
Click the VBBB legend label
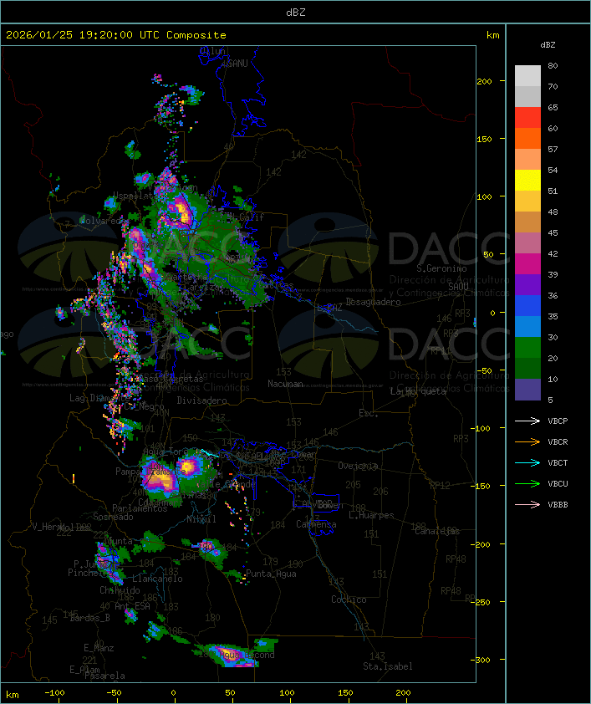coord(558,505)
